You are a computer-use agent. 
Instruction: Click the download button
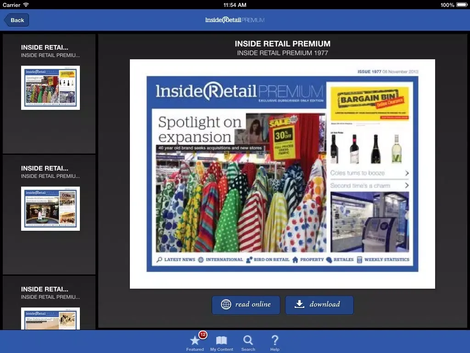pos(319,305)
